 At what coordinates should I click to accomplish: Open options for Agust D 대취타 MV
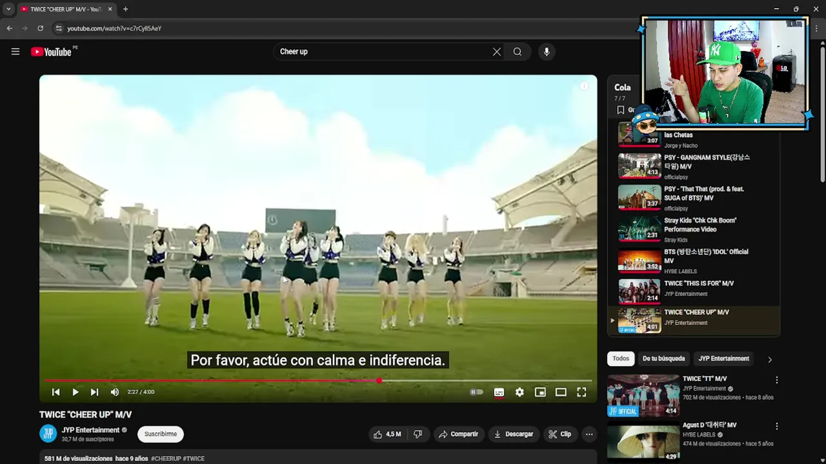(x=777, y=427)
